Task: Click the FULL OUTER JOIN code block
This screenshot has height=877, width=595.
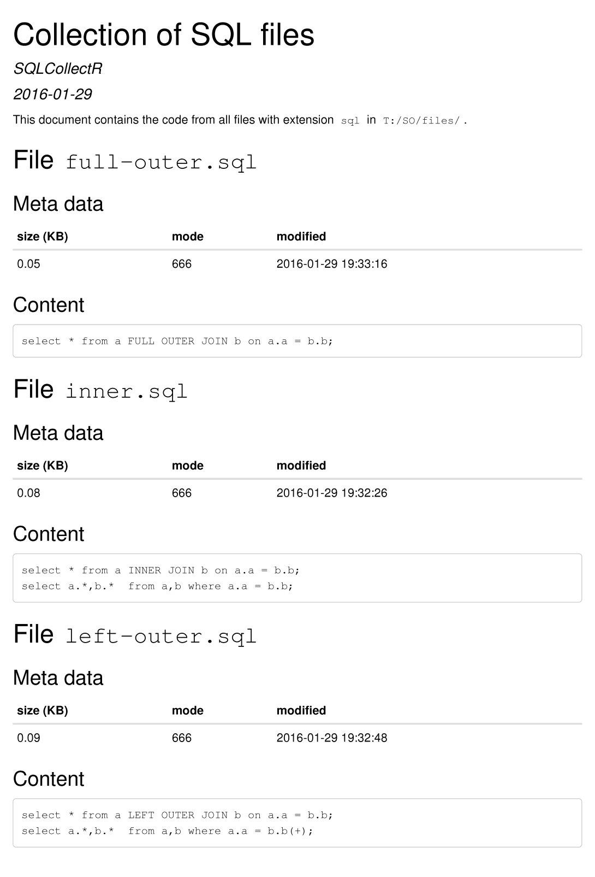Action: [x=297, y=341]
